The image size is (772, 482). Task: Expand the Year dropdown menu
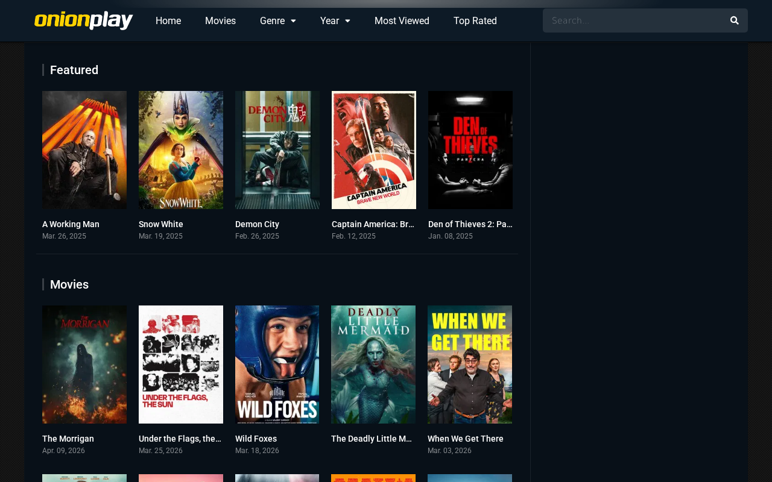335,21
